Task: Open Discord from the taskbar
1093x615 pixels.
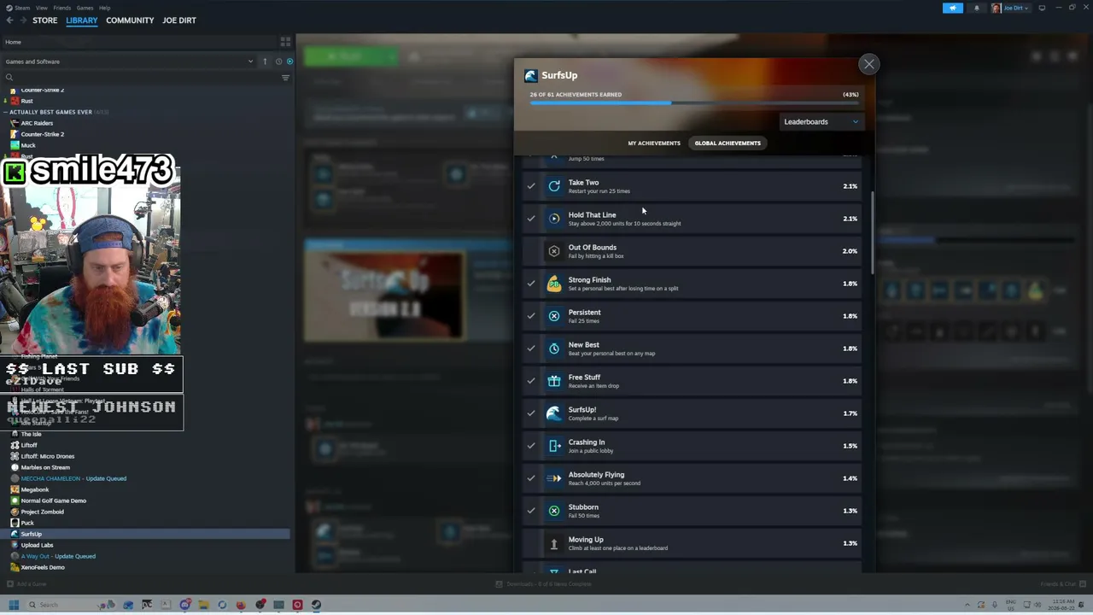Action: 184,605
